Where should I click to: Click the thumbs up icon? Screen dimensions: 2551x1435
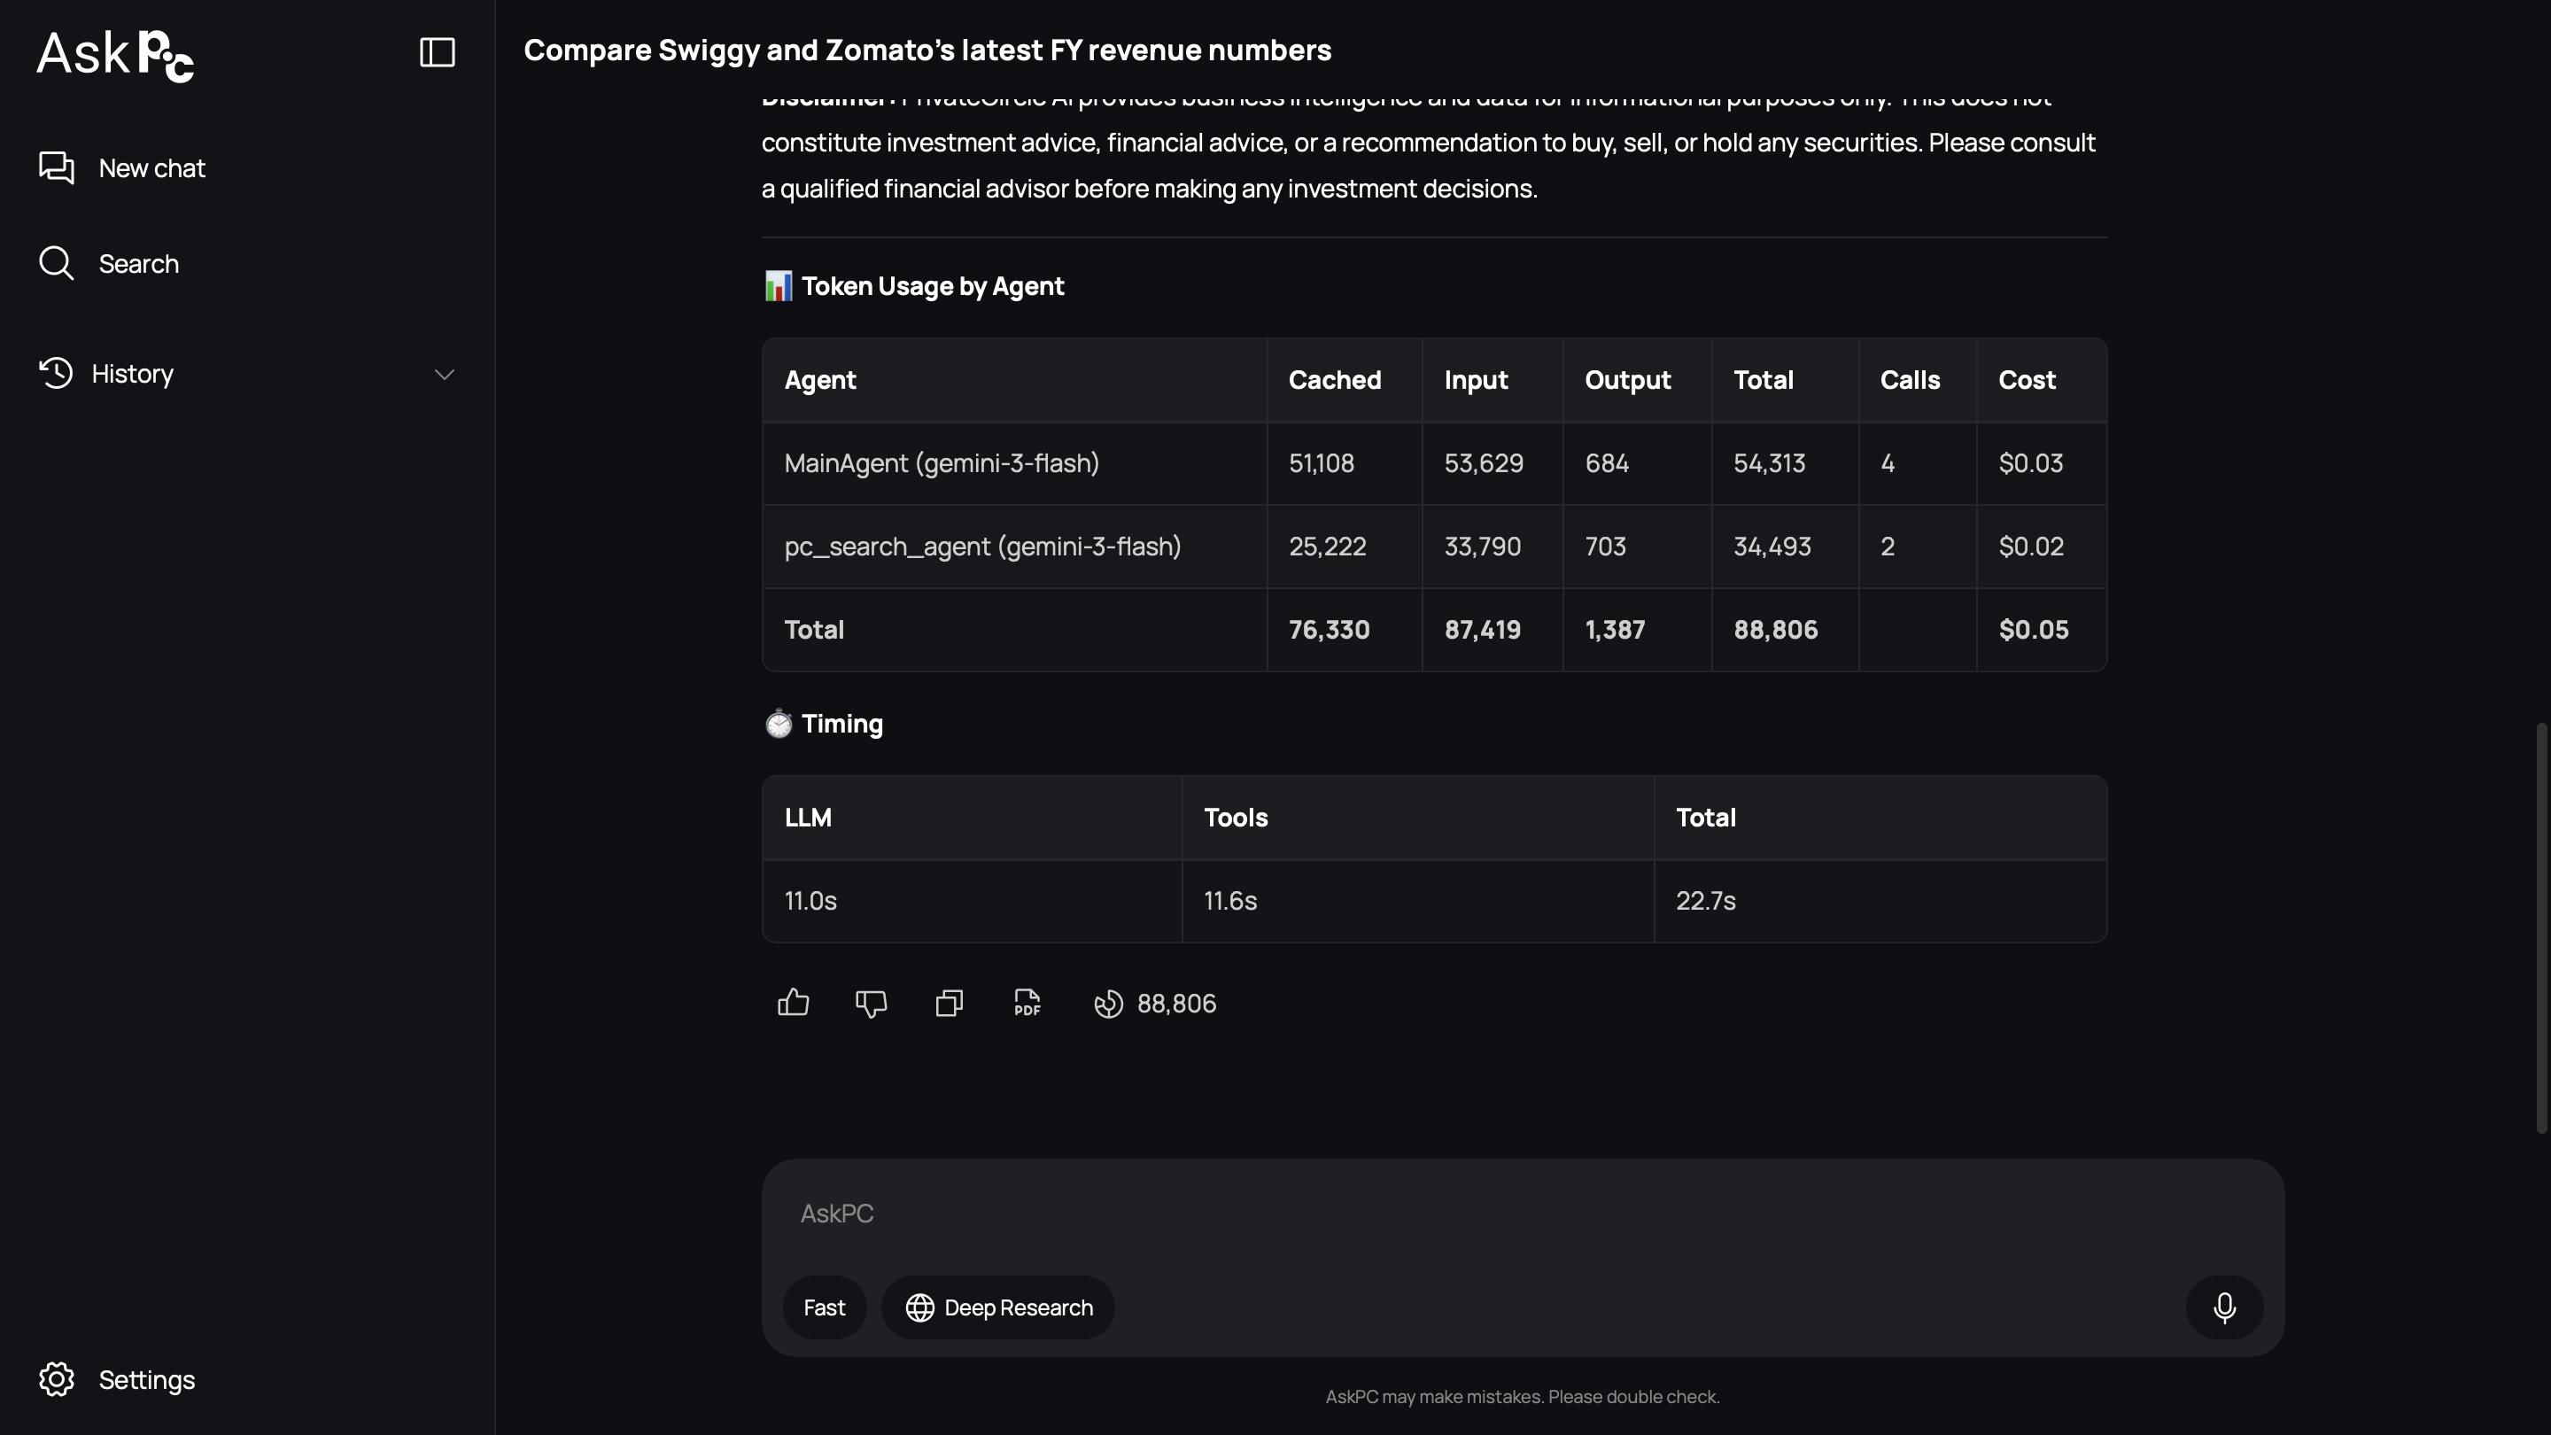coord(794,1004)
